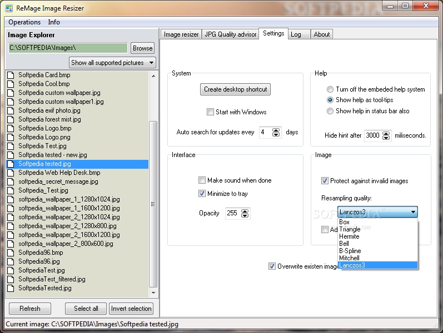The height and width of the screenshot is (333, 443).
Task: Click file icon beside Softpedia Card.bmp
Action: (x=11, y=75)
